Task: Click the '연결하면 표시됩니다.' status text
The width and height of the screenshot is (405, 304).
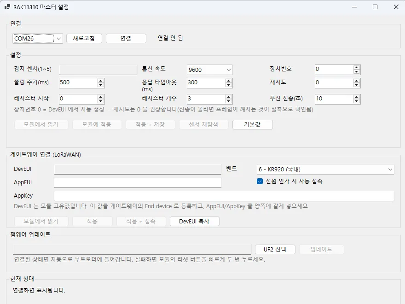Action: point(39,290)
